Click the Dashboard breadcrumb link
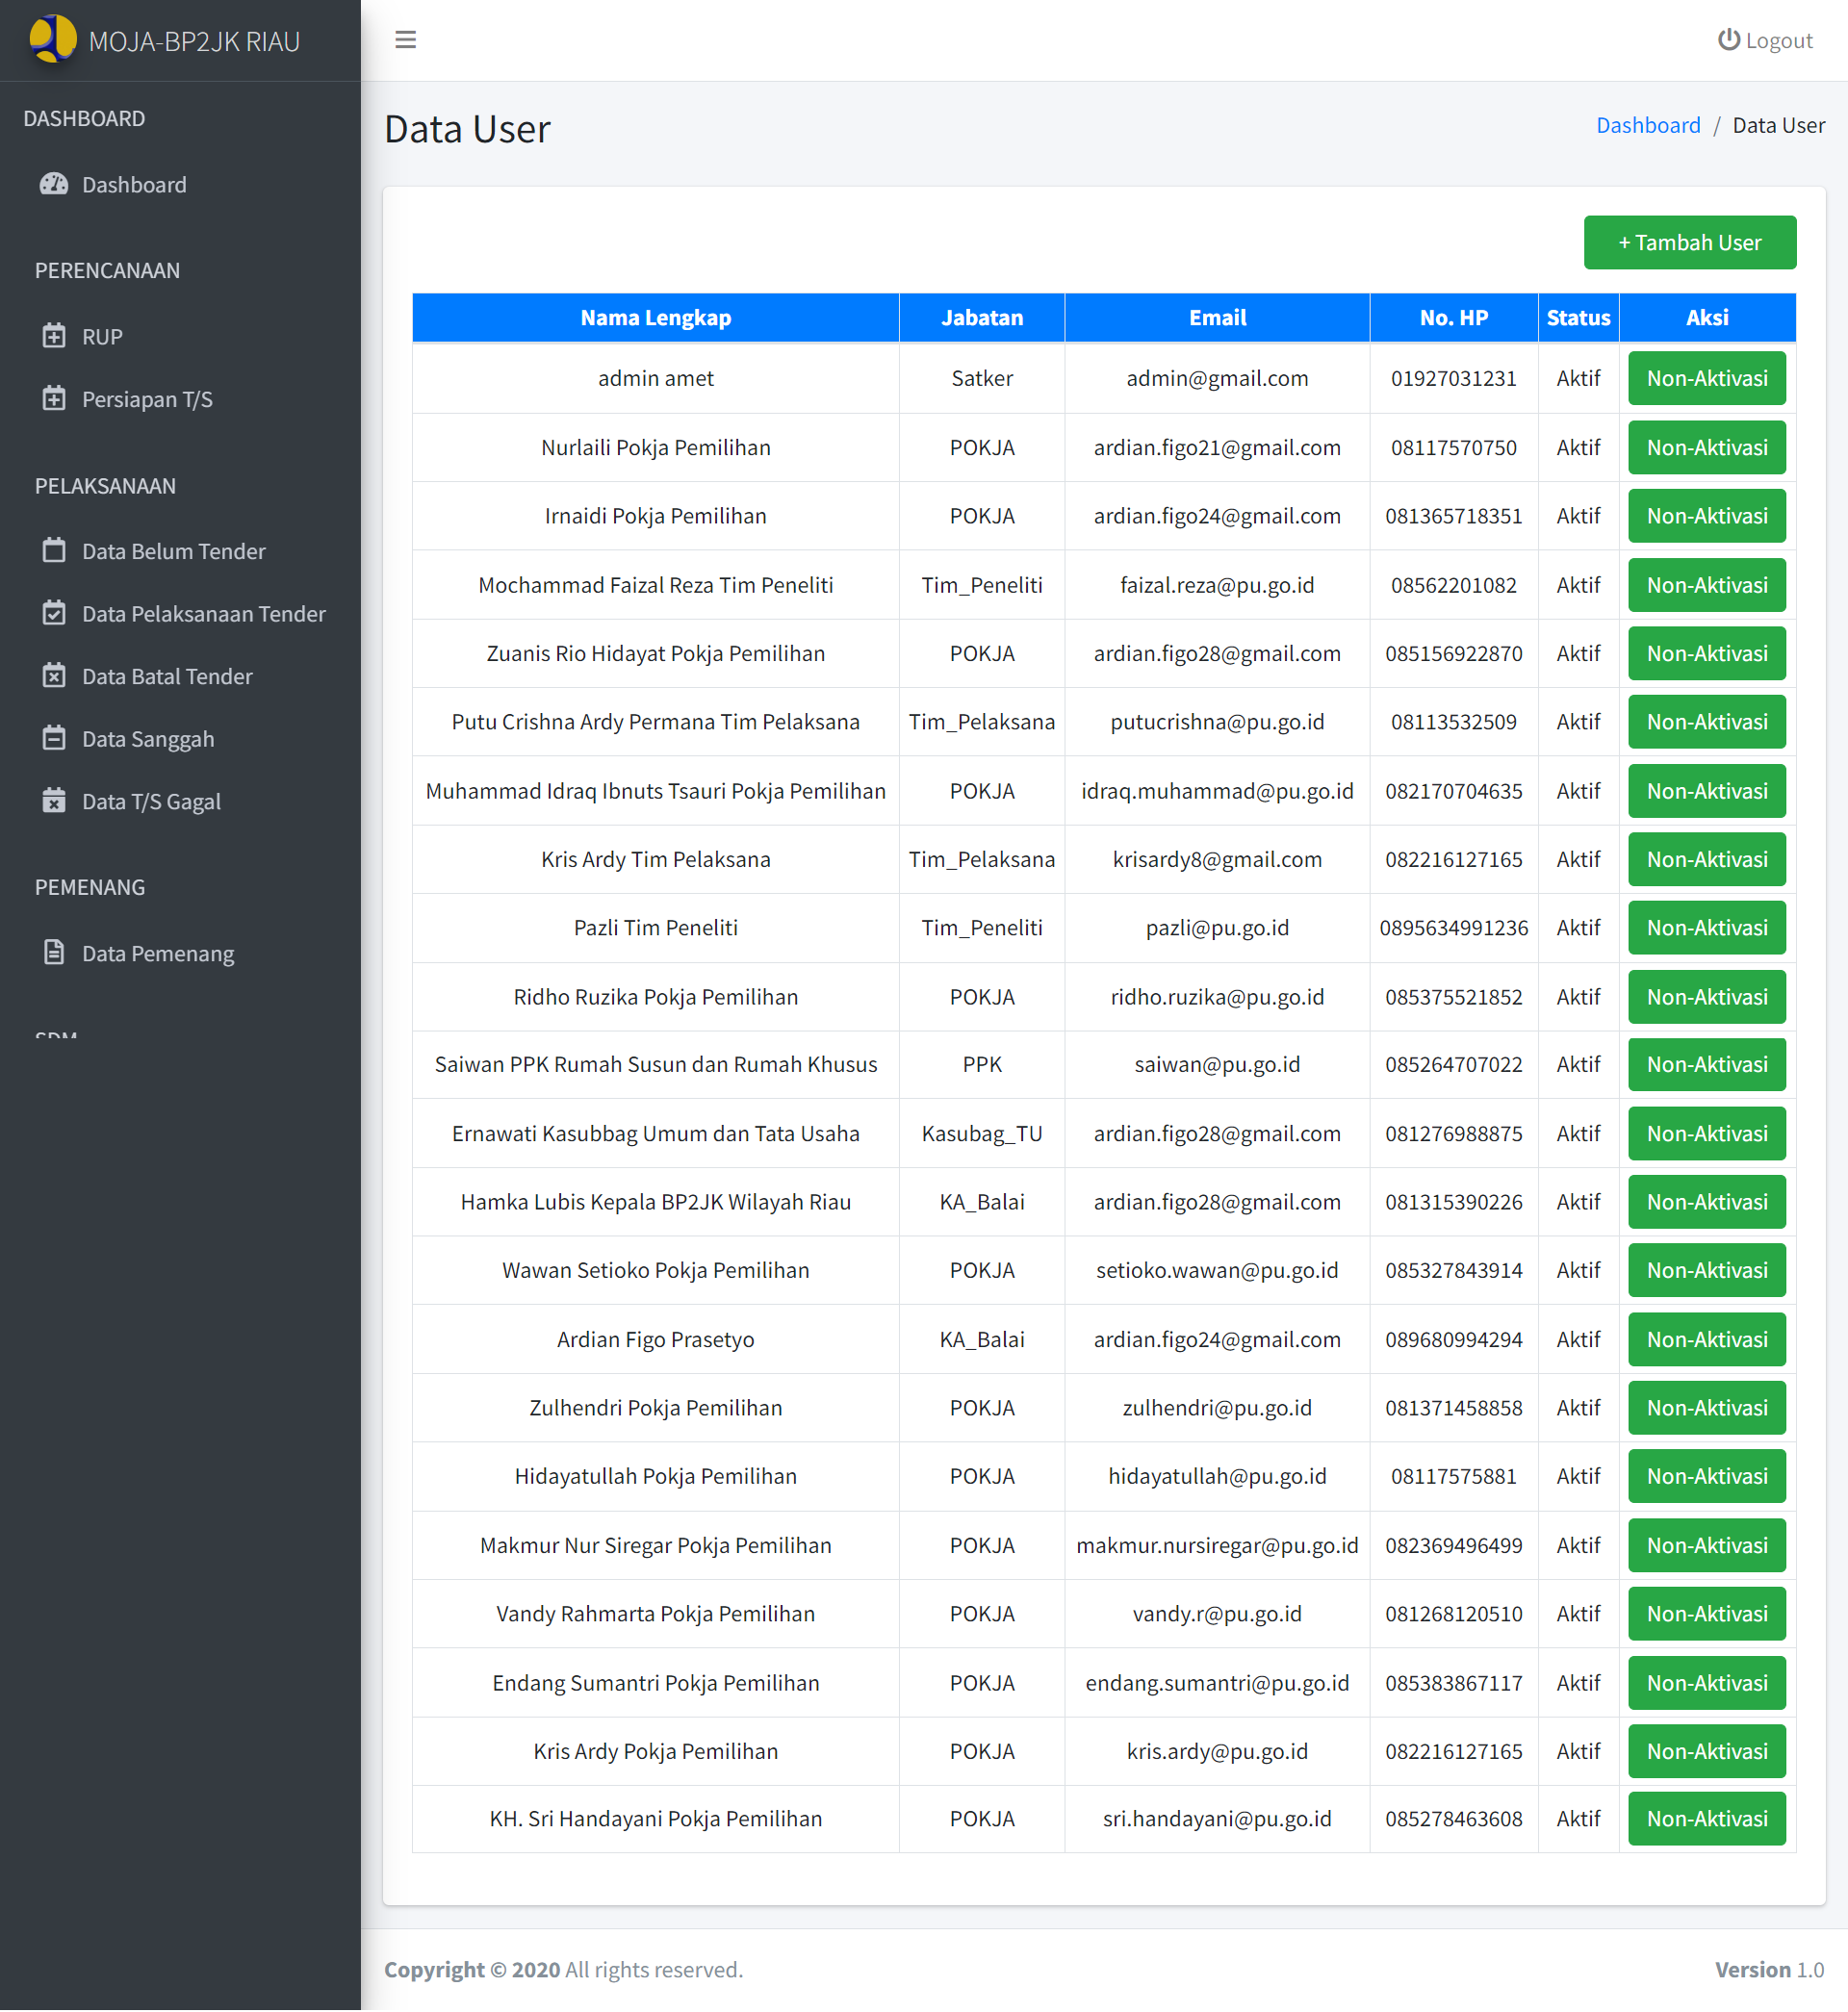Screen dimensions: 1848x2012 pyautogui.click(x=1647, y=125)
